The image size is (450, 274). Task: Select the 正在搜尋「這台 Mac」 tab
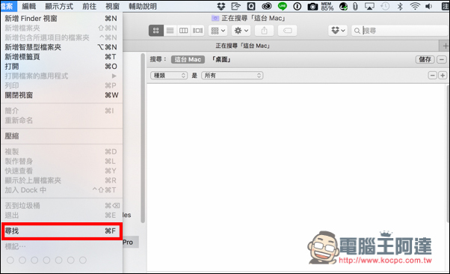[242, 46]
